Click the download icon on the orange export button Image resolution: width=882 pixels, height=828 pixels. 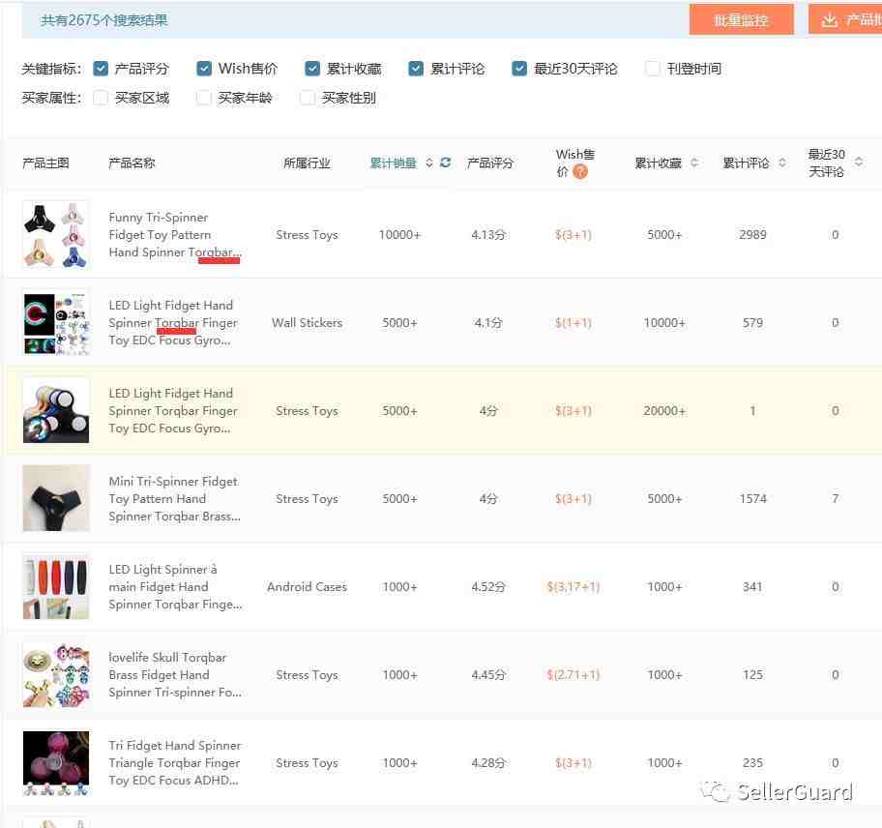829,20
